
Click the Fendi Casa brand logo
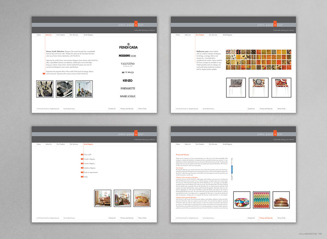[x=128, y=46]
